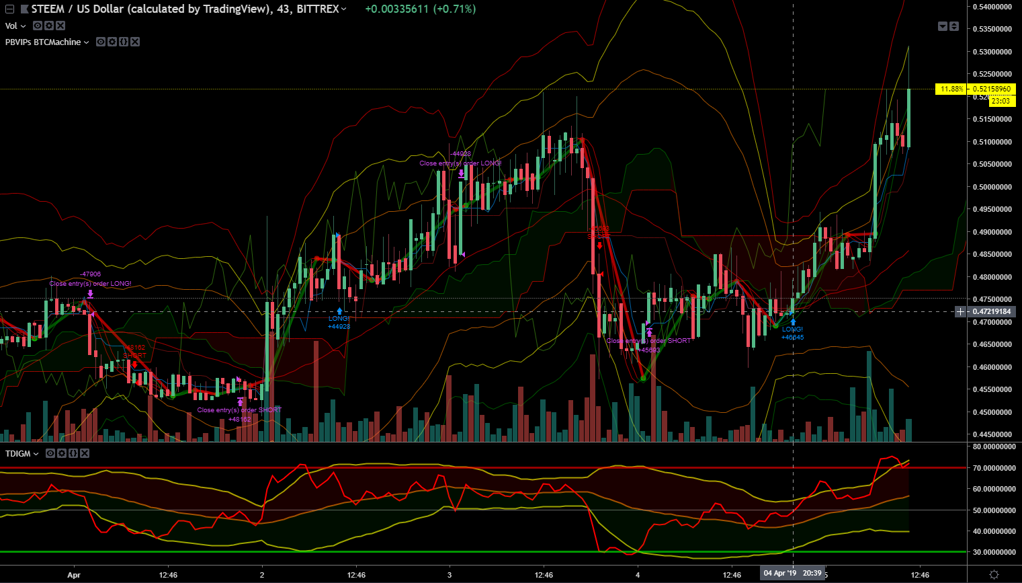Click the 30.00000000 level on TDIGM axis
Screen dimensions: 1022x583
(994, 553)
